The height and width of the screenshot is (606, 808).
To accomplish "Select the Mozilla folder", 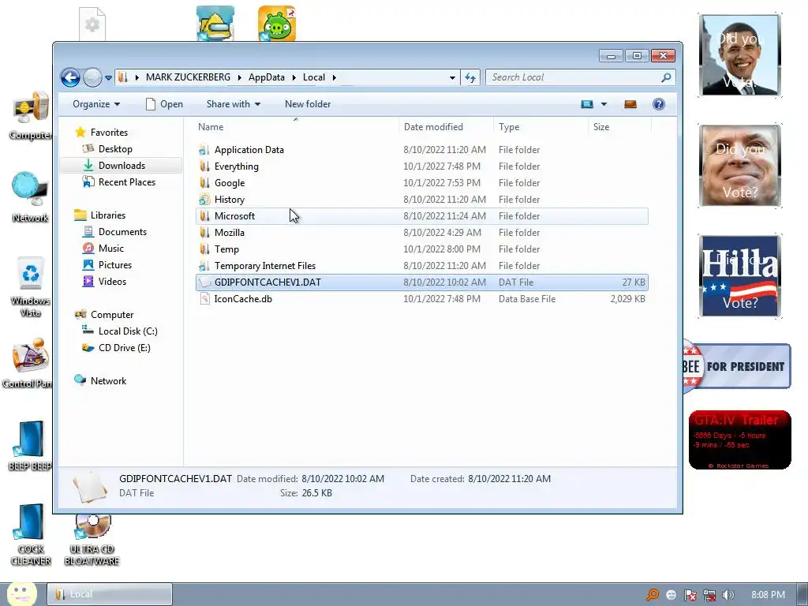I will tap(421, 233).
